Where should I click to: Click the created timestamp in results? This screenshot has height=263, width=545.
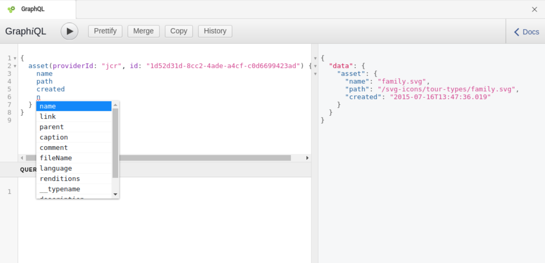click(x=440, y=97)
